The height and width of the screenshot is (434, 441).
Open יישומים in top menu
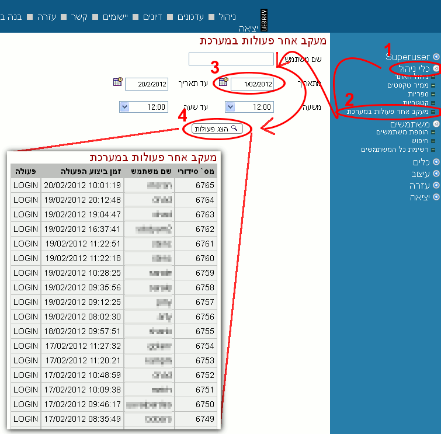(x=115, y=17)
